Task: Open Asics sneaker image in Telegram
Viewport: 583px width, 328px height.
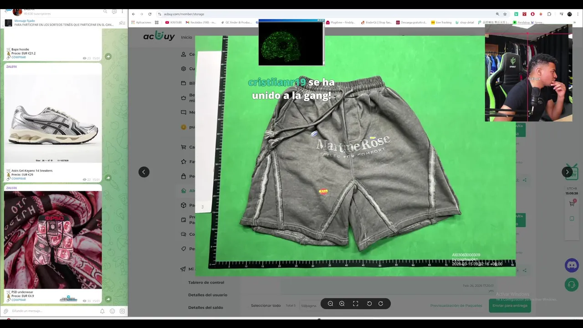Action: pos(53,118)
